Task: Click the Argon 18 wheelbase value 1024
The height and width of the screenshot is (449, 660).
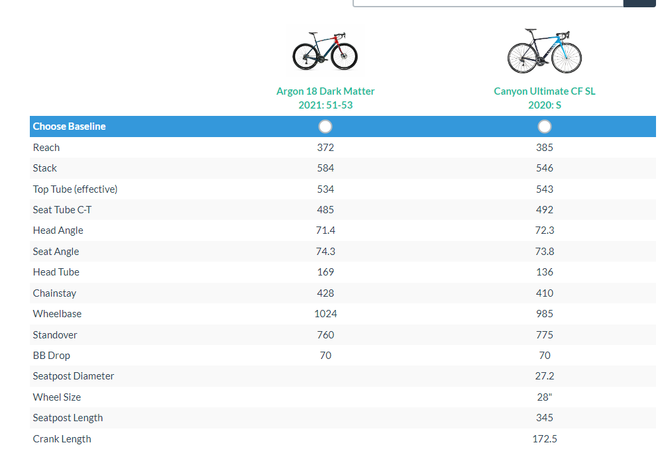Action: tap(325, 314)
